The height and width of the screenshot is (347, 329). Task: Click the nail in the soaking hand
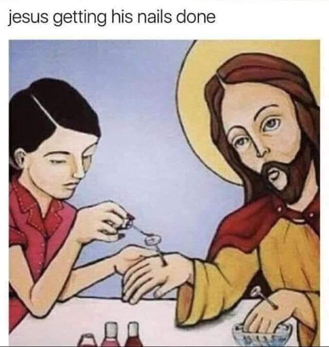264,297
